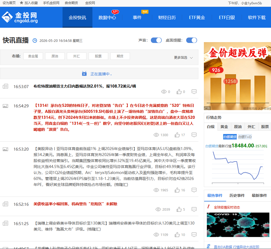Image resolution: width=271 pixels, height=249 pixels.
Task: Select the 白银T+D sub-tab
Action: [x=245, y=137]
